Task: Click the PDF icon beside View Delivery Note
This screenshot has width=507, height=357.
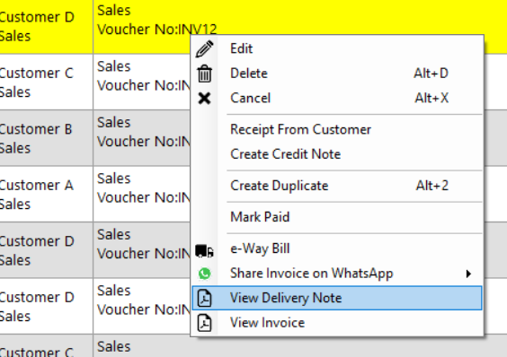Action: [x=205, y=298]
